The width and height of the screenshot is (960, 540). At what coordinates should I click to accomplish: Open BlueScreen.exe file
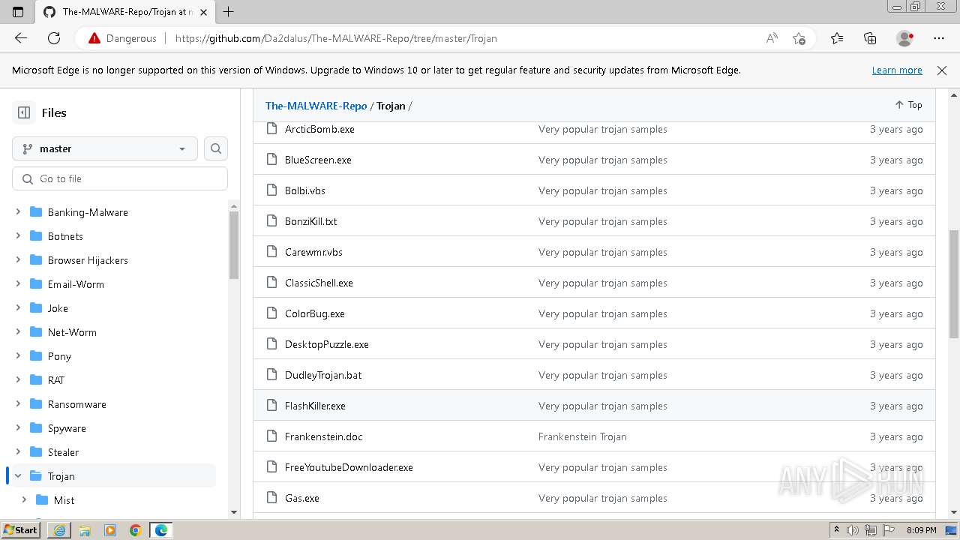pos(318,160)
